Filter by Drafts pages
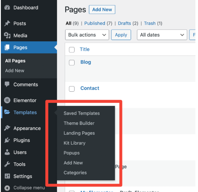 click(x=124, y=23)
